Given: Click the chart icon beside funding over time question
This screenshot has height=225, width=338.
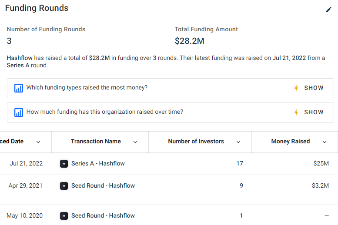Looking at the screenshot, I should click(x=19, y=112).
